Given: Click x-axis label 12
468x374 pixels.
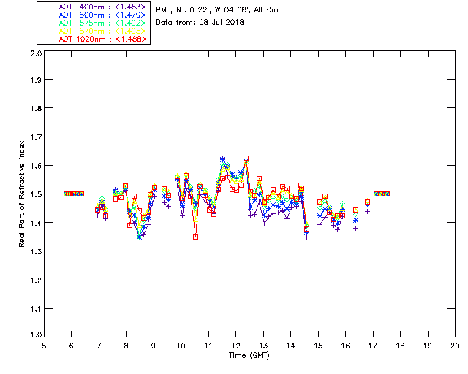Looking at the screenshot, I should [235, 346].
